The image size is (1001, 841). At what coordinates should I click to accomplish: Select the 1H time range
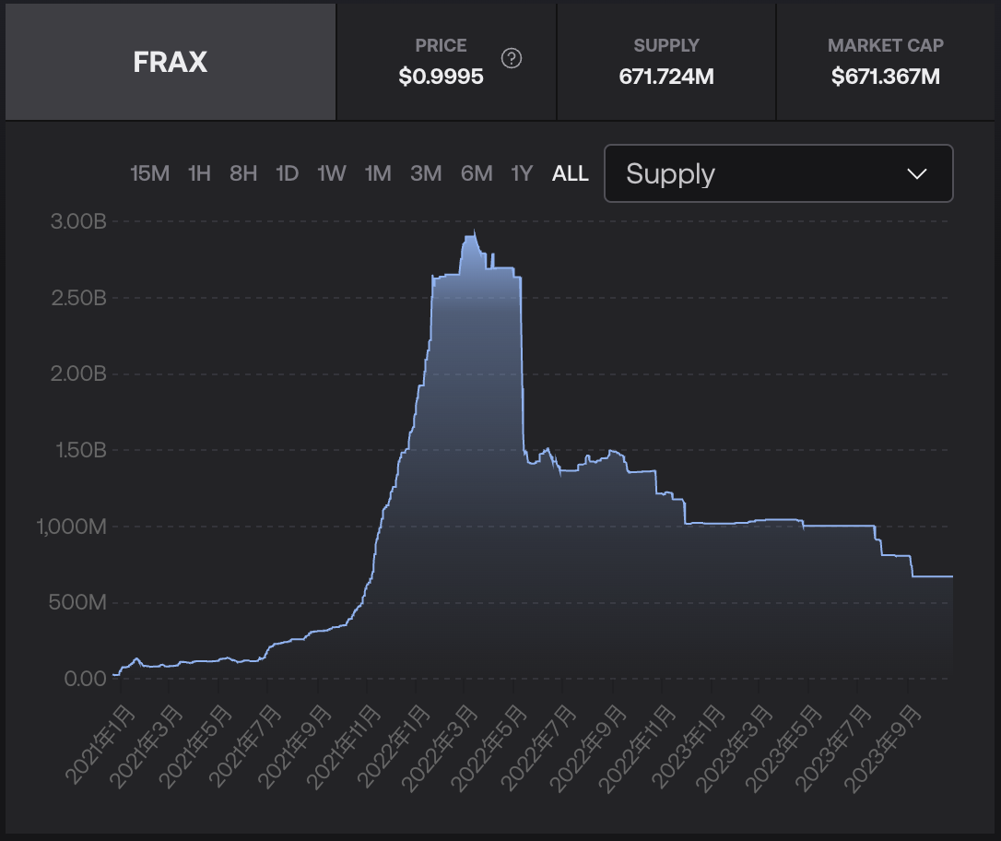click(198, 172)
